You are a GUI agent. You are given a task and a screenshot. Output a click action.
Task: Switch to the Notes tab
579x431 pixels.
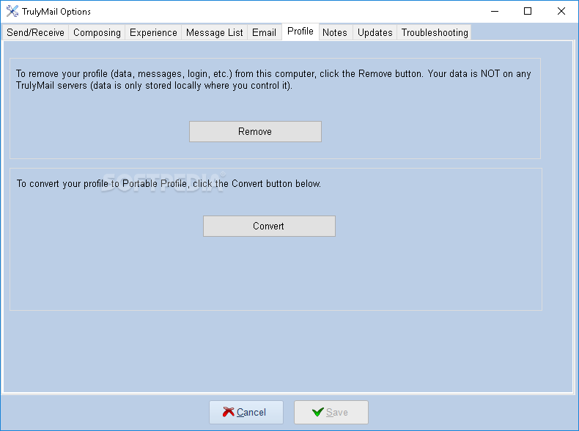point(335,32)
